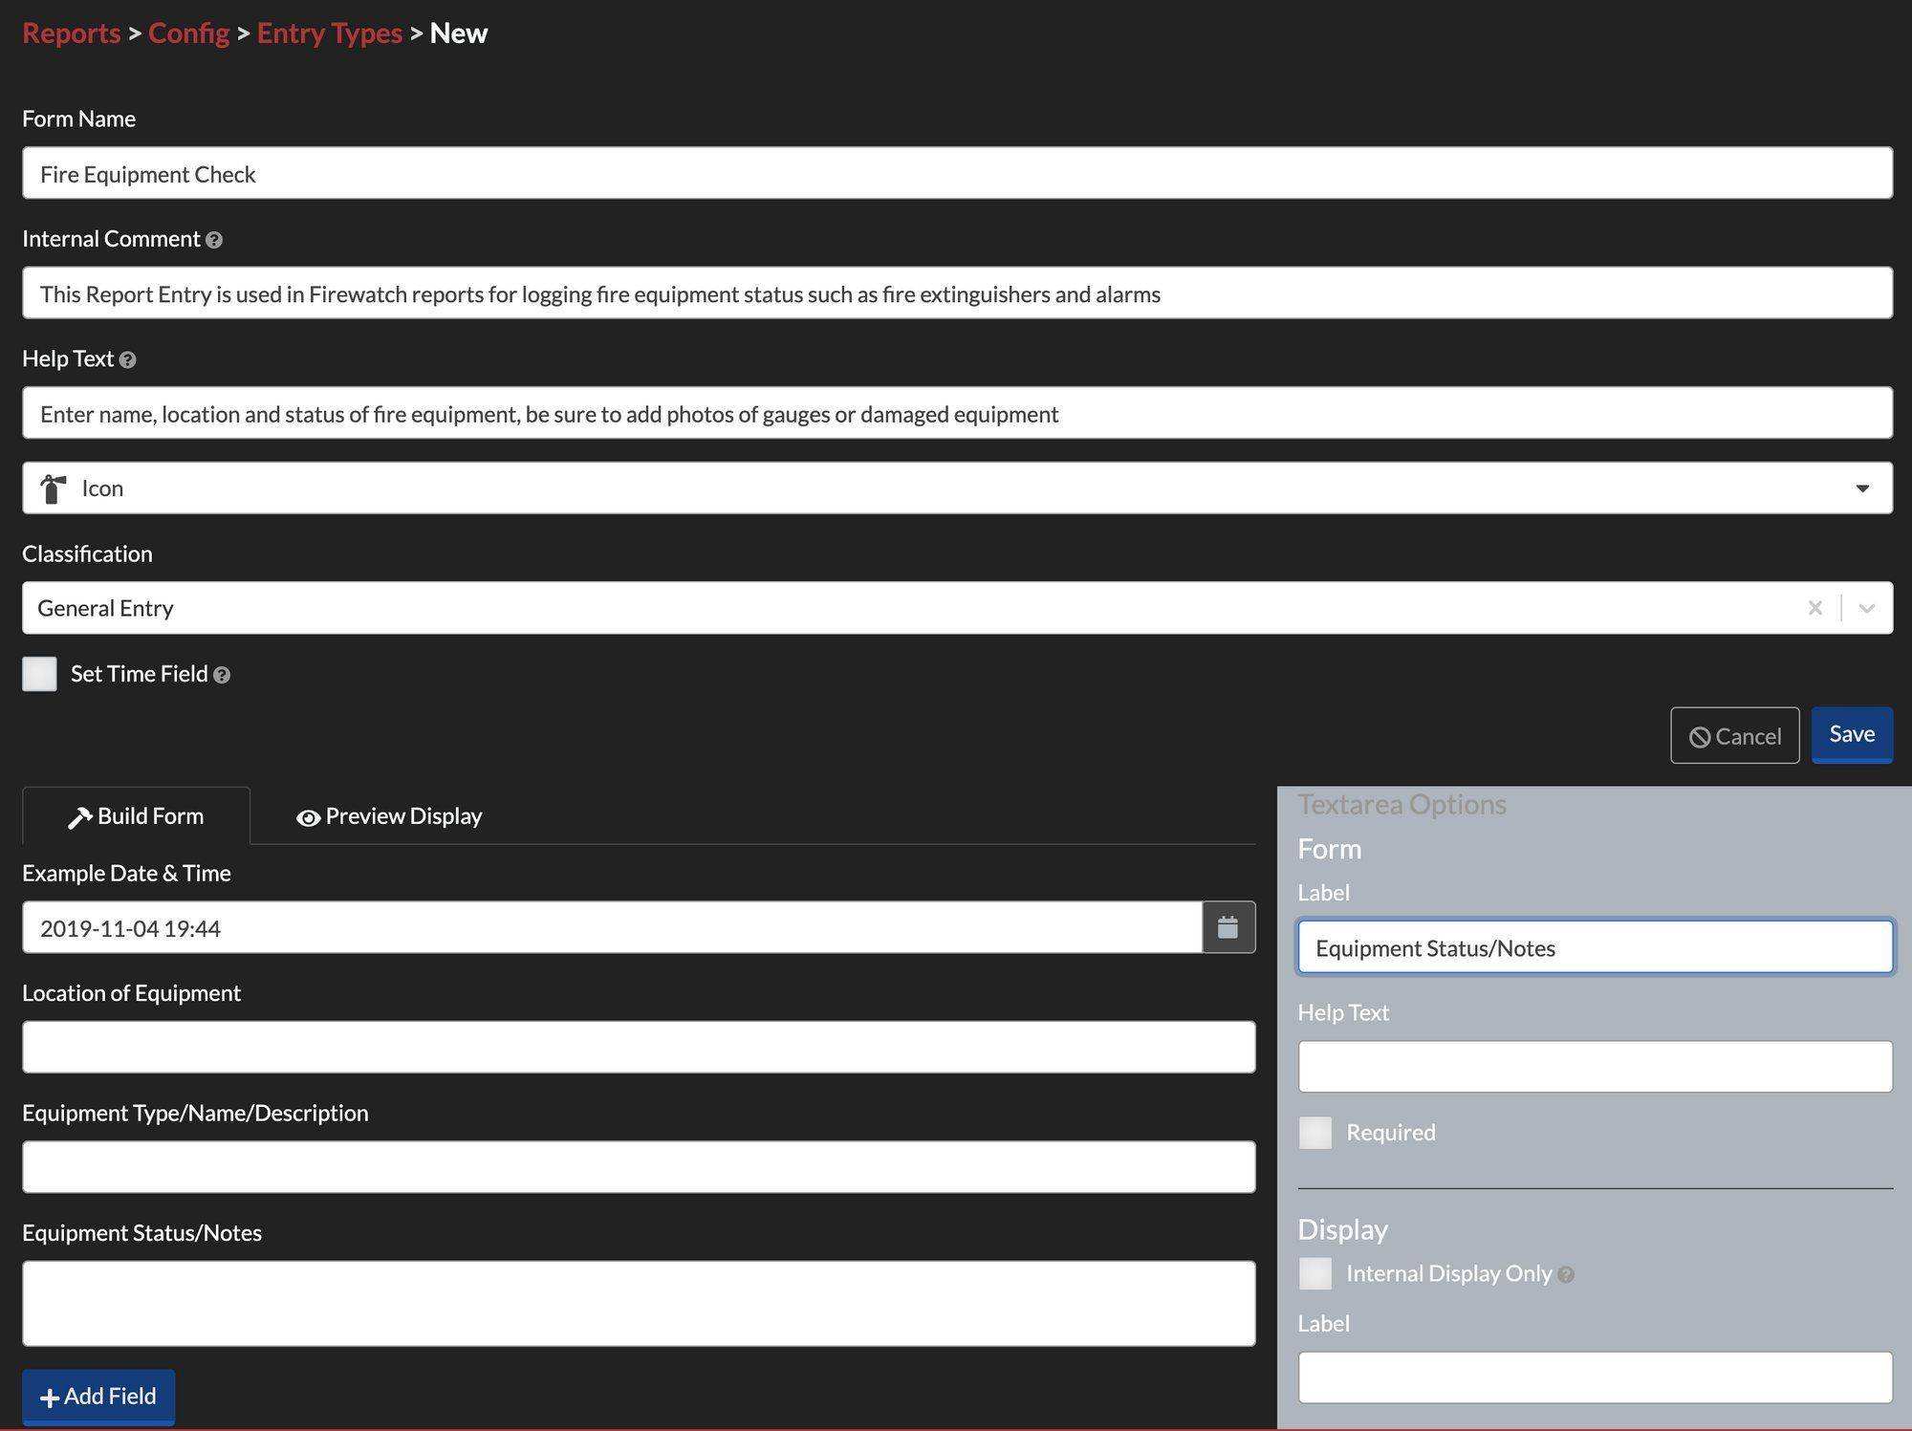Click the Cancel button
Viewport: 1912px width, 1431px height.
coord(1734,735)
